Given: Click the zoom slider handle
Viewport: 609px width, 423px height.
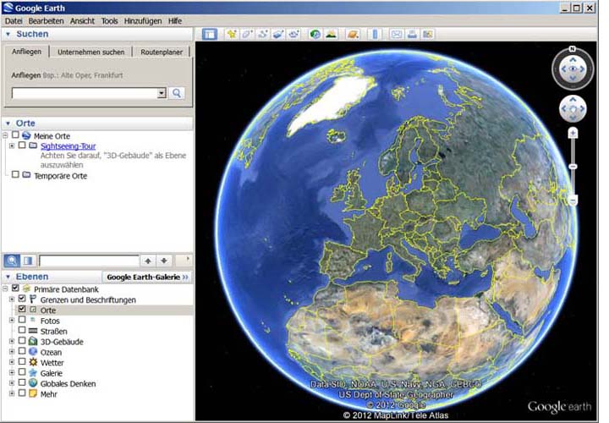Looking at the screenshot, I should pos(573,167).
